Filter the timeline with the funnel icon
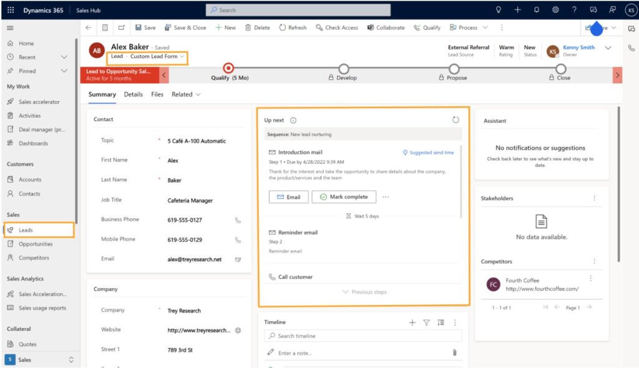The height and width of the screenshot is (368, 639). tap(426, 322)
